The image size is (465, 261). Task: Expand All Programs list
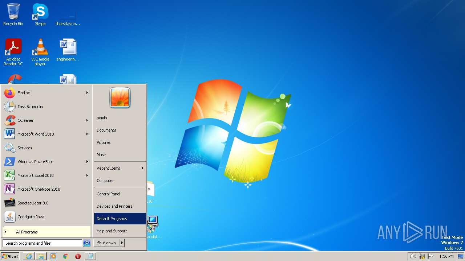46,232
